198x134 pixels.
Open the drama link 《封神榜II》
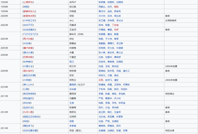[28, 62]
